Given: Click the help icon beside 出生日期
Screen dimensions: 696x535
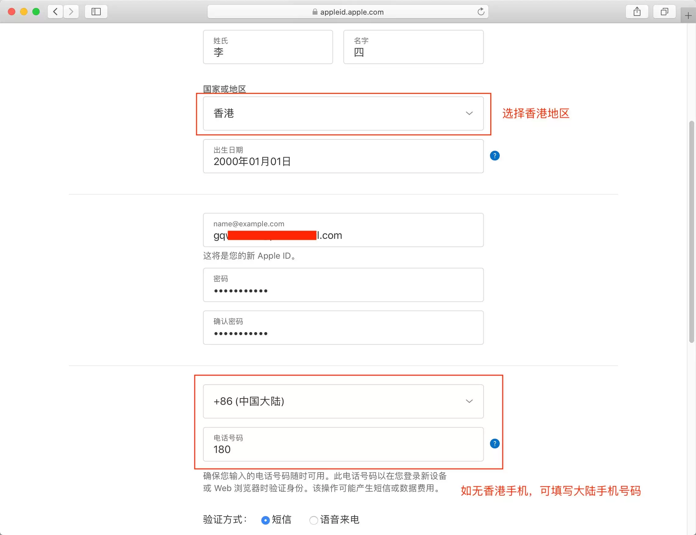Looking at the screenshot, I should point(495,155).
